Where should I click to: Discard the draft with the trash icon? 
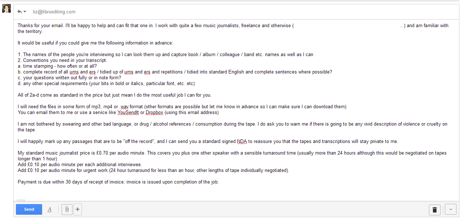434,210
